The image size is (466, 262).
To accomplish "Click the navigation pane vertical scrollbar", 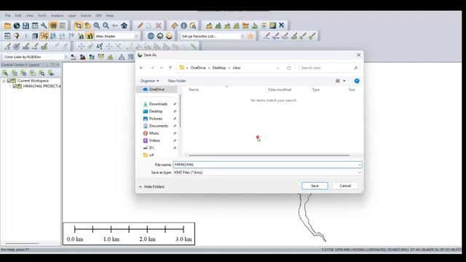I will [x=180, y=111].
